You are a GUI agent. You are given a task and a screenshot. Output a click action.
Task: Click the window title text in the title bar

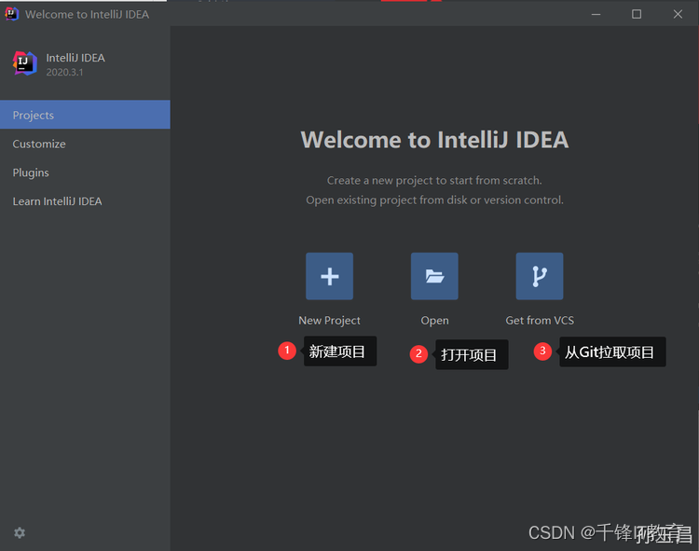[x=87, y=14]
